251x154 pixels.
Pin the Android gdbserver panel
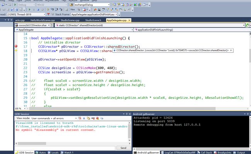tap(248, 114)
